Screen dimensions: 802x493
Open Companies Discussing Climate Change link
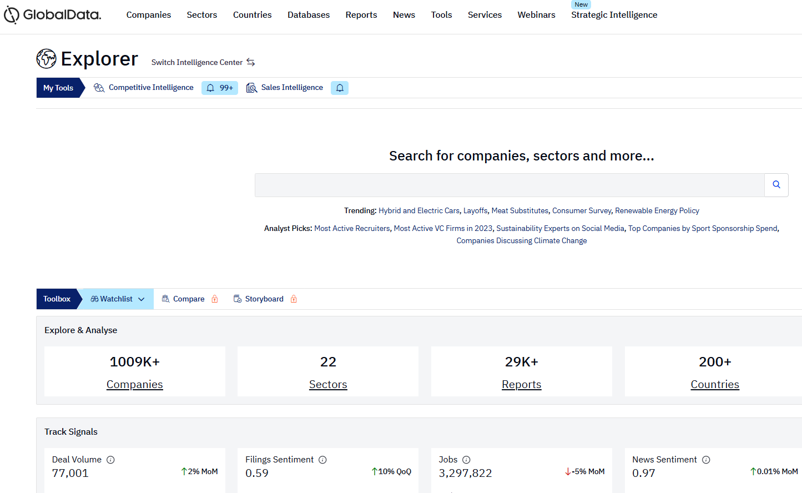pyautogui.click(x=522, y=240)
